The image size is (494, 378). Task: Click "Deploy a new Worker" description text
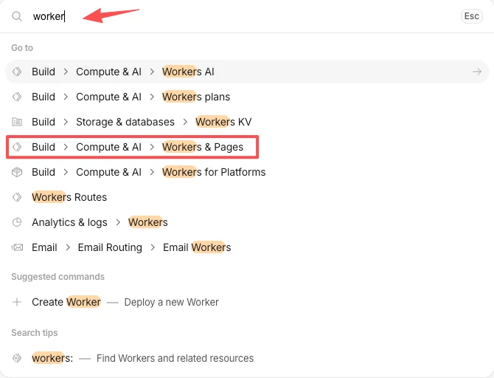pyautogui.click(x=171, y=302)
